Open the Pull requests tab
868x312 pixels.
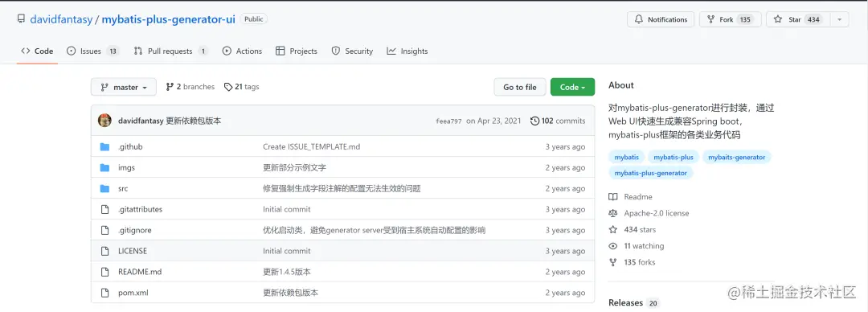point(170,51)
